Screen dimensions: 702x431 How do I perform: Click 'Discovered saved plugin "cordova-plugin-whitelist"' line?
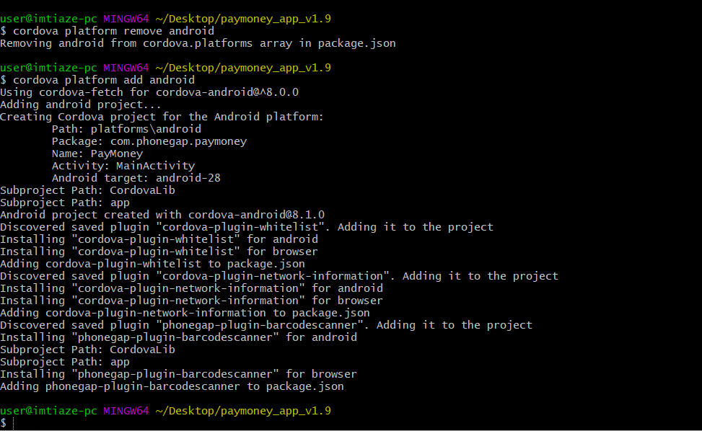tap(247, 227)
